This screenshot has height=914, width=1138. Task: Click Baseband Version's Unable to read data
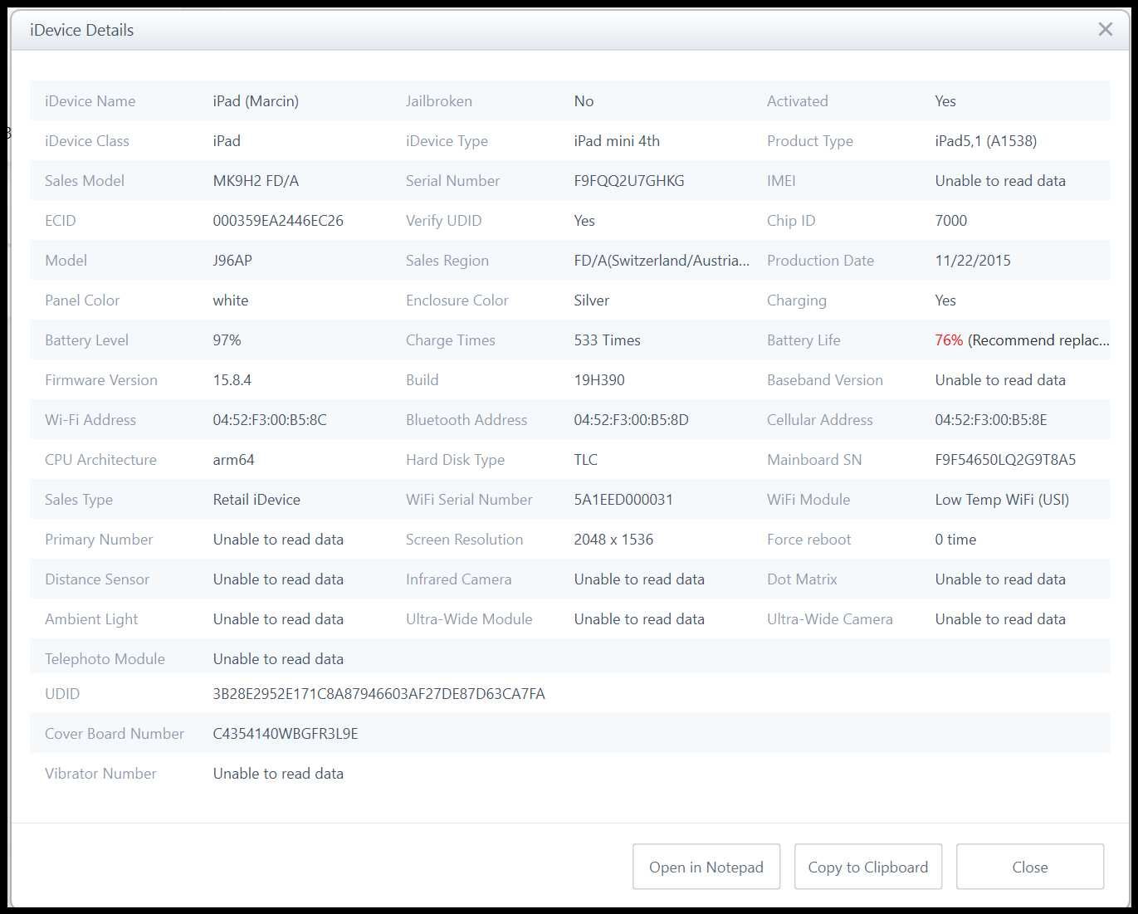pos(1000,380)
